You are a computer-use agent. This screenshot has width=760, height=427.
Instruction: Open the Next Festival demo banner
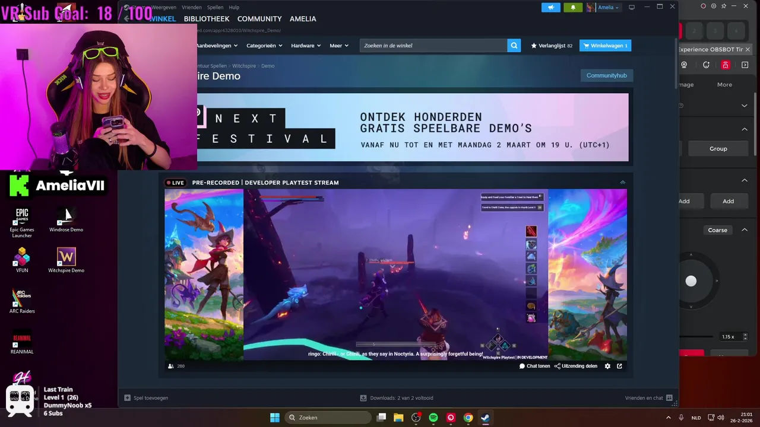[x=412, y=127]
